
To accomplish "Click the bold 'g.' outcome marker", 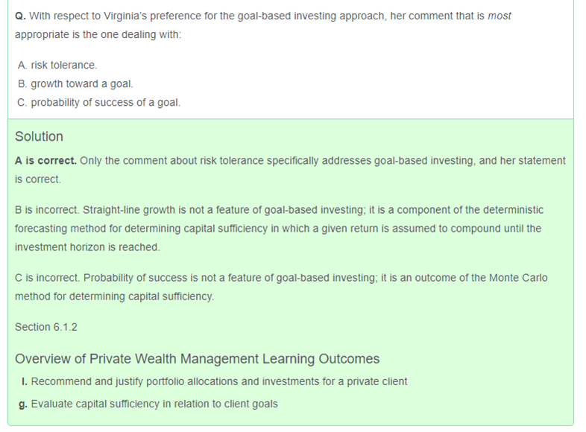I will [x=23, y=404].
